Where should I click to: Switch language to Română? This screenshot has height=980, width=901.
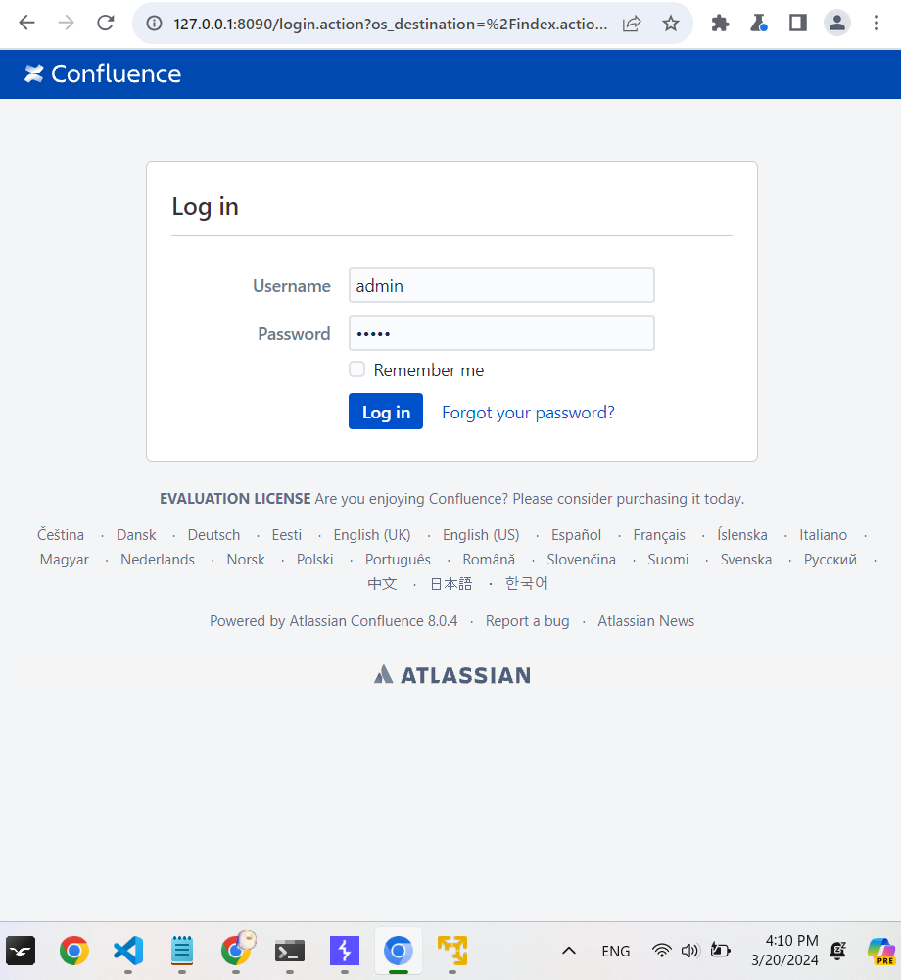click(489, 560)
